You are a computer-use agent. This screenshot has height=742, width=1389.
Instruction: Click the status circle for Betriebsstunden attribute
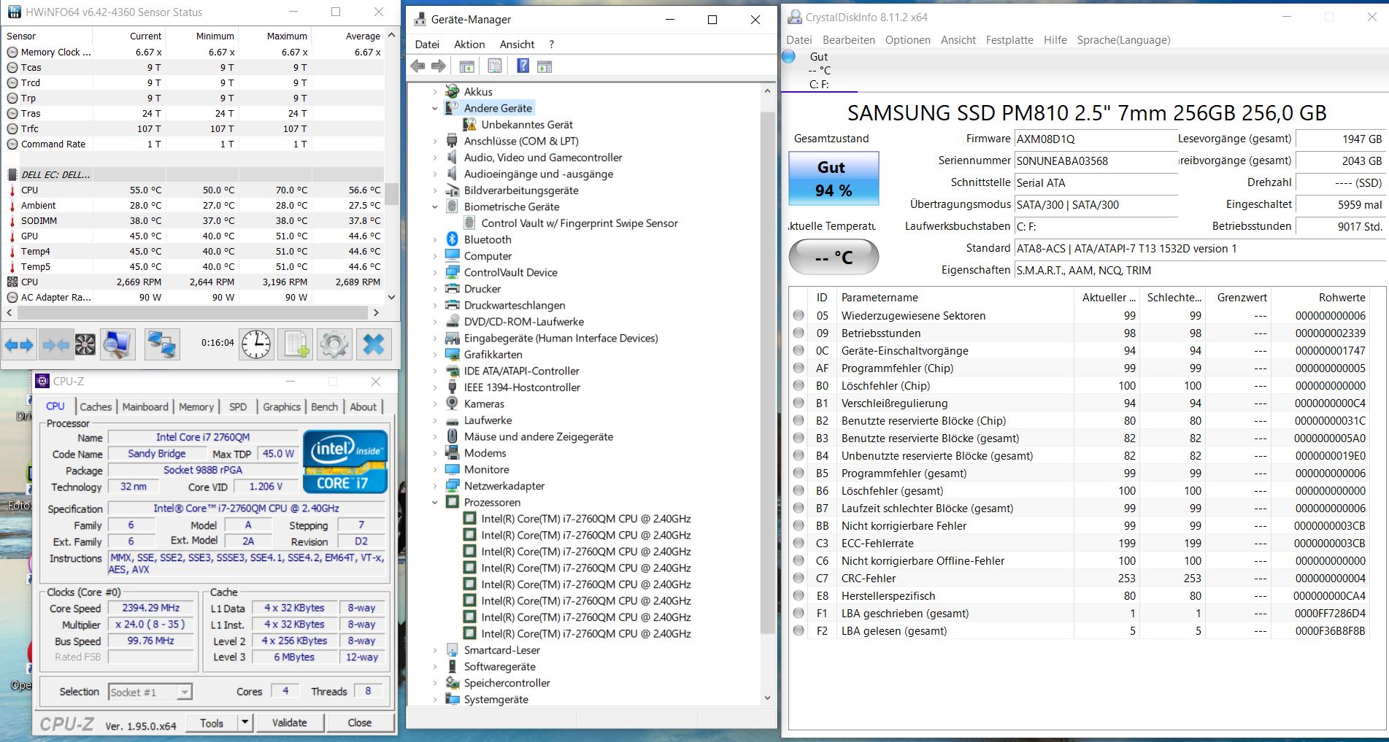coord(799,333)
